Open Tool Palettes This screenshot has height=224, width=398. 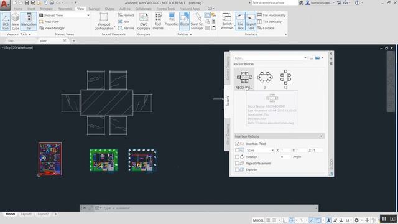point(158,21)
